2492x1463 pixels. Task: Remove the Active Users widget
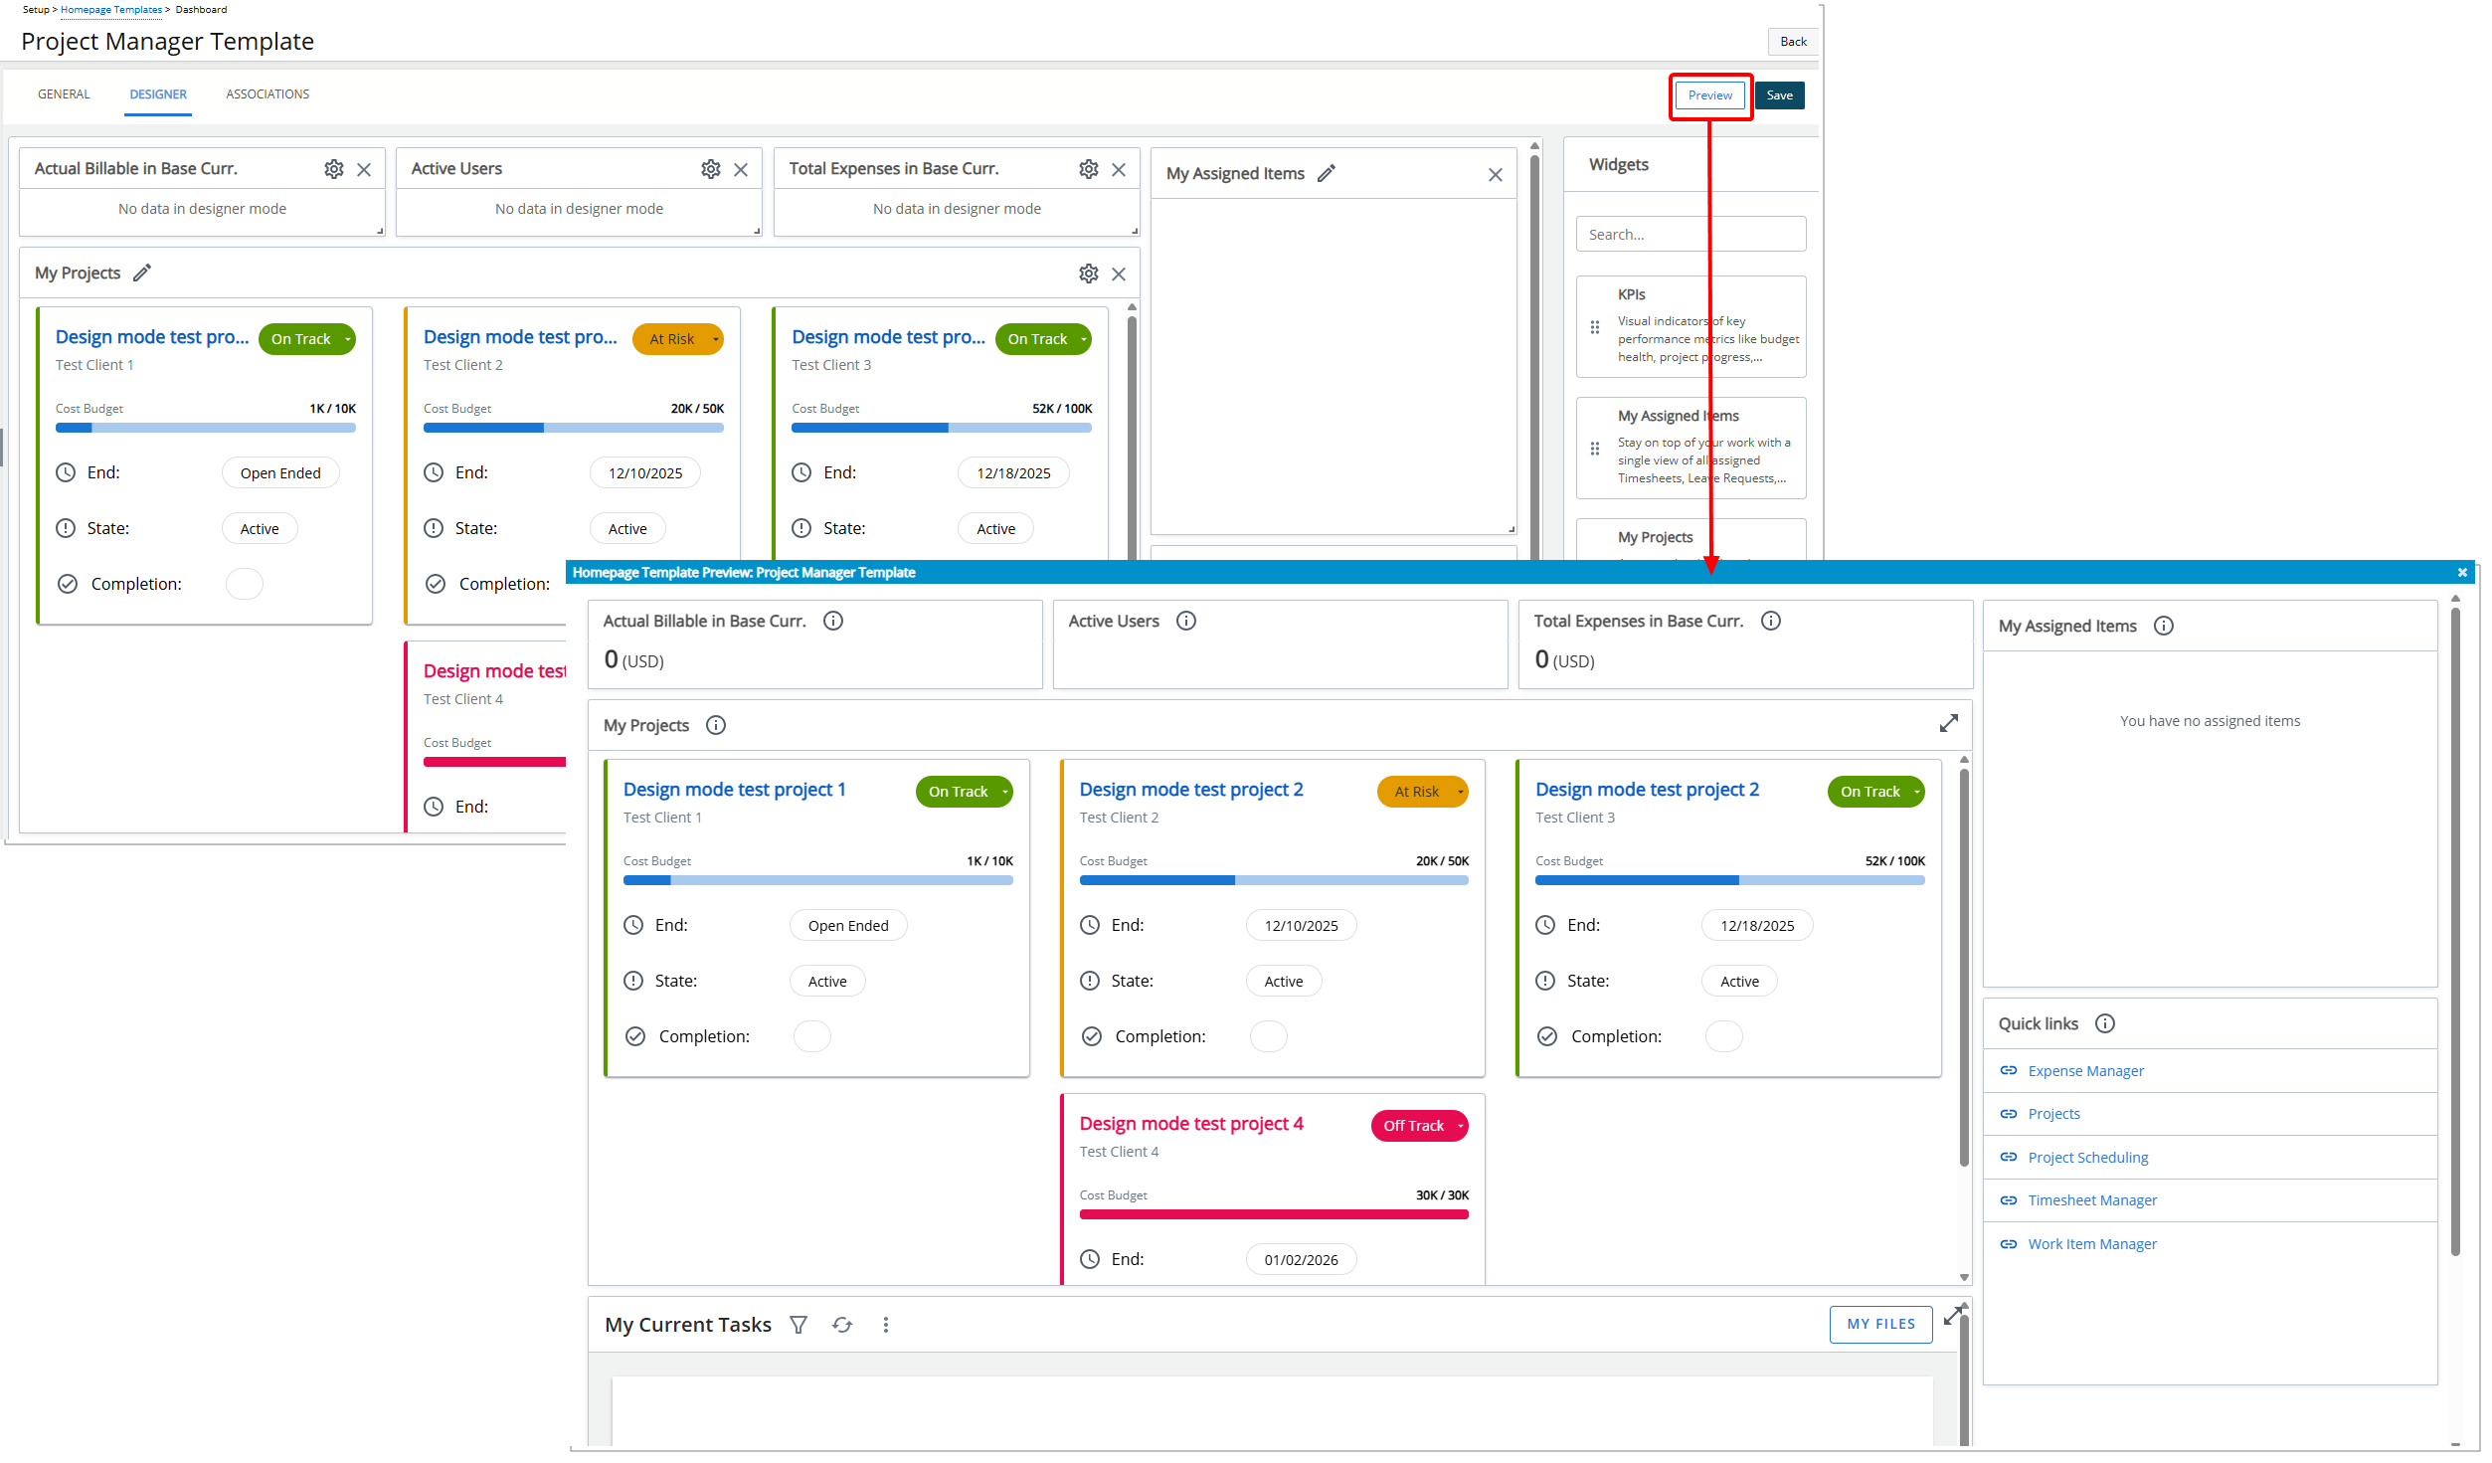click(741, 170)
